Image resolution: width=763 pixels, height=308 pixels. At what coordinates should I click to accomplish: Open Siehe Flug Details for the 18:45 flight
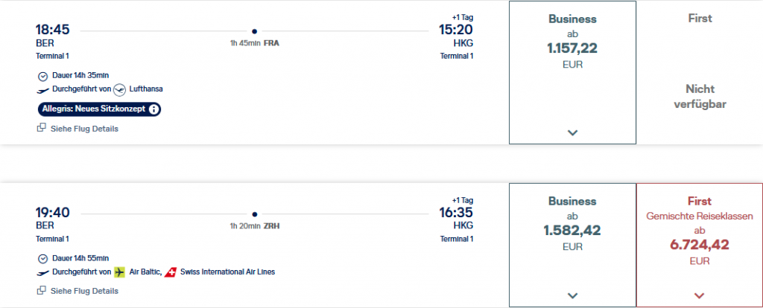coord(84,128)
